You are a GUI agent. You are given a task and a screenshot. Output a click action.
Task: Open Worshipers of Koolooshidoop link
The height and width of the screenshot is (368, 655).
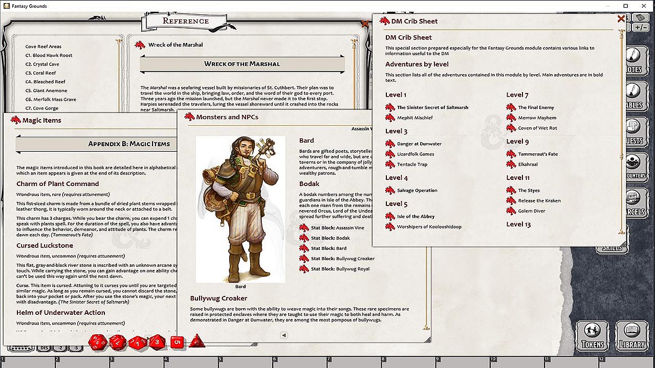pos(429,226)
